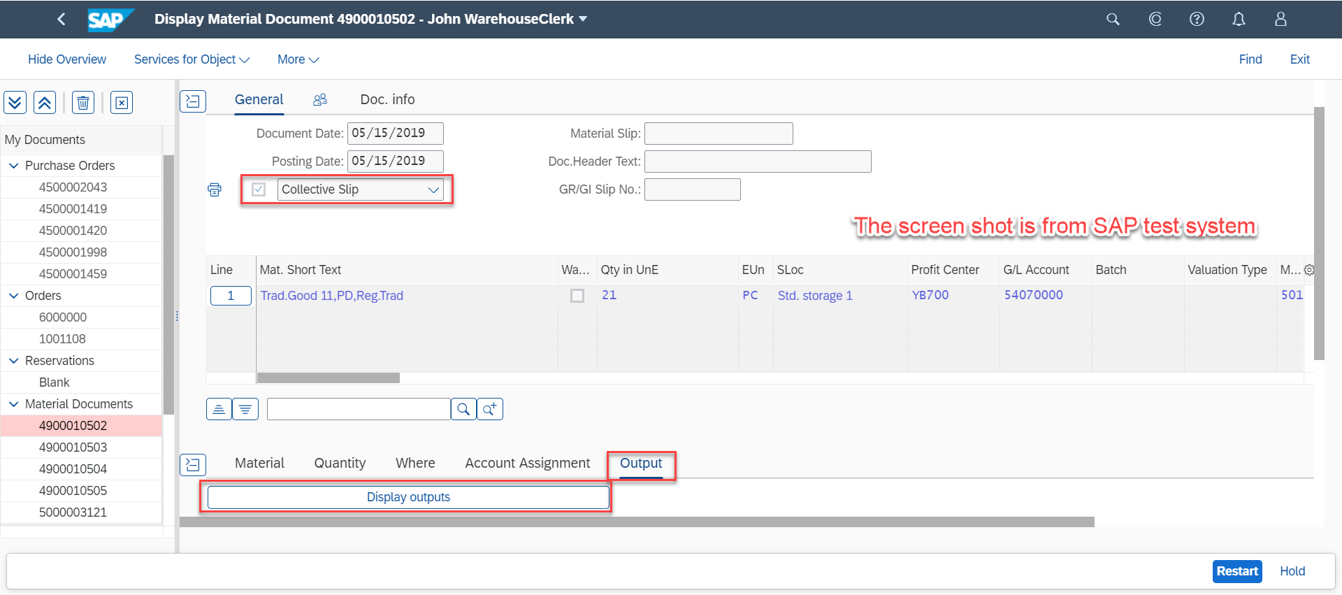Viewport: 1342px width, 595px height.
Task: Switch to the General tab
Action: point(259,99)
